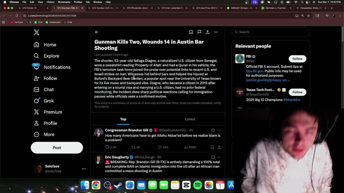Open Safari from the Dock
The width and height of the screenshot is (344, 193).
pos(130,185)
